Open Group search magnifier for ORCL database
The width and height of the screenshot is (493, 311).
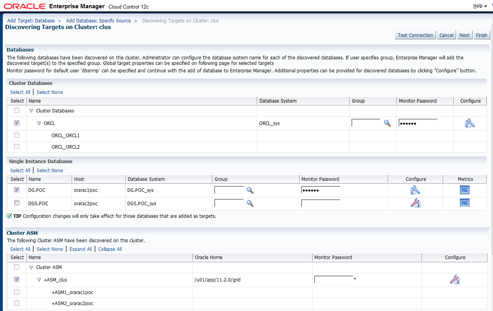[387, 123]
